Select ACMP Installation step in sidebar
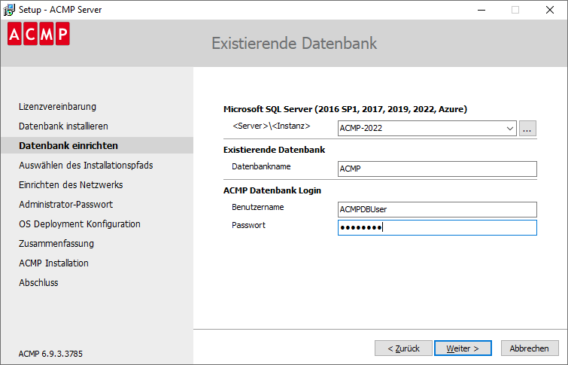Viewport: 568px width, 365px height. click(x=53, y=263)
